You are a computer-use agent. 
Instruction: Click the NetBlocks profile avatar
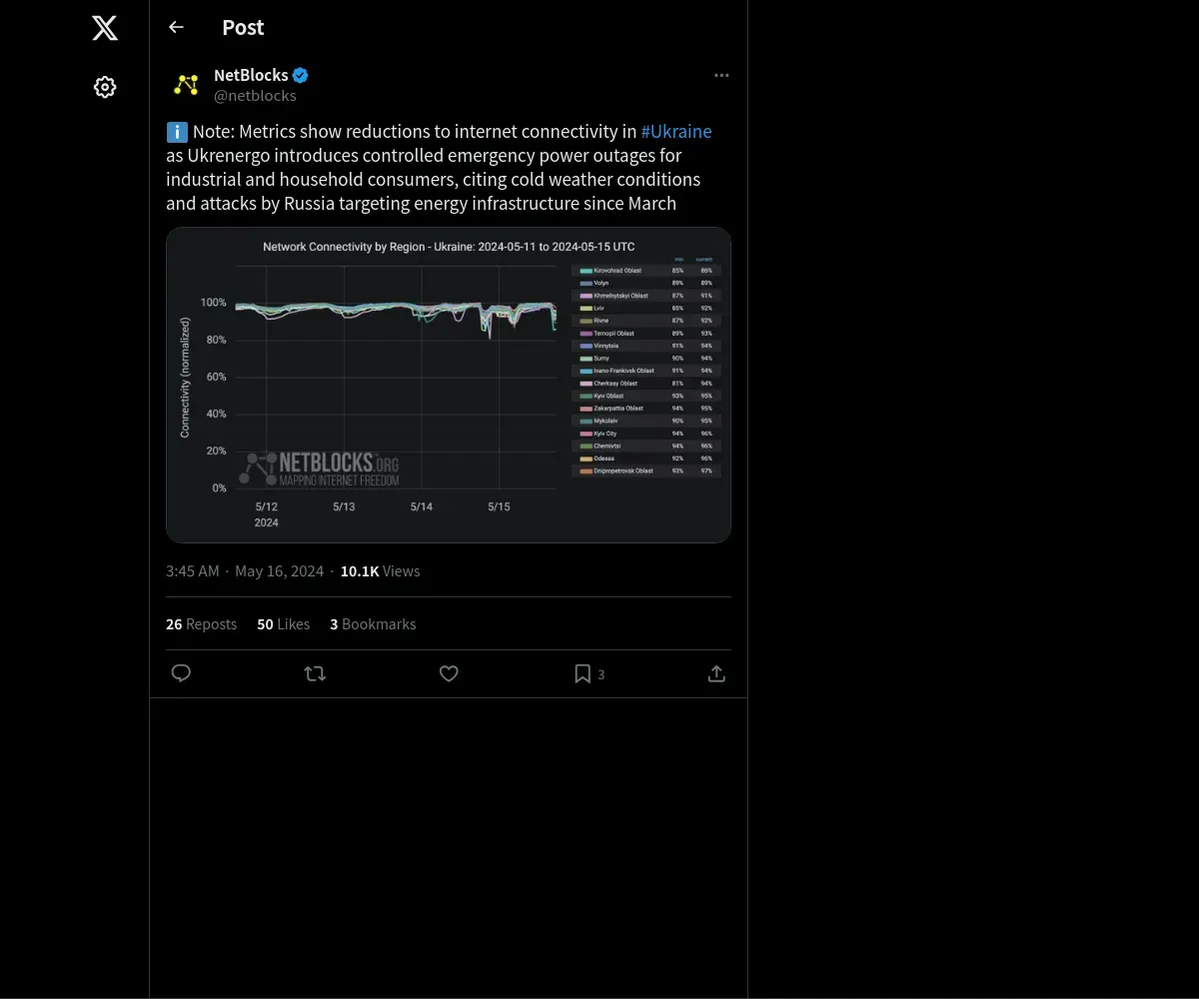pyautogui.click(x=186, y=85)
